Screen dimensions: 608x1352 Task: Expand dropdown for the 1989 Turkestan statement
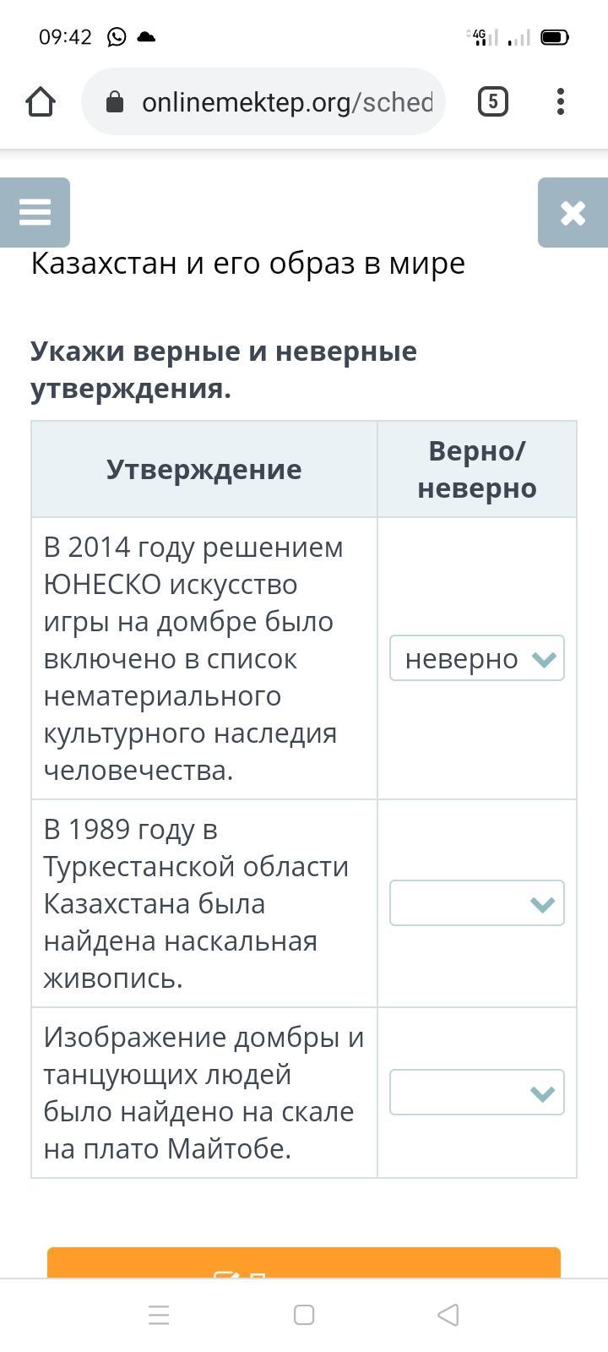(476, 903)
